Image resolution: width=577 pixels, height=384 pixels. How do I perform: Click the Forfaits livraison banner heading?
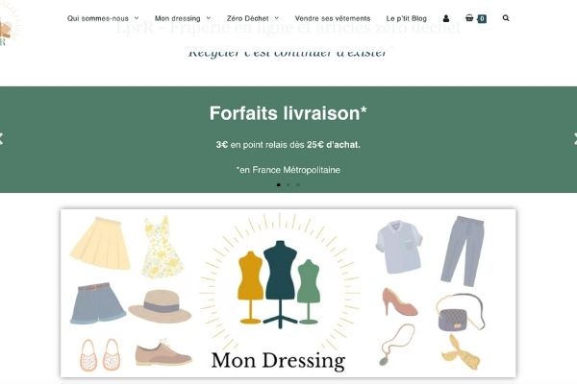[x=288, y=113]
